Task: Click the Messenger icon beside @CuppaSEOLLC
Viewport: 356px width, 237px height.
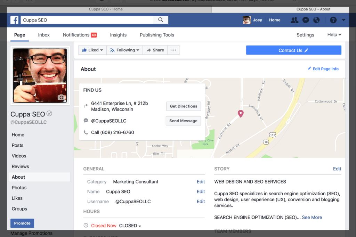Action: [86, 121]
